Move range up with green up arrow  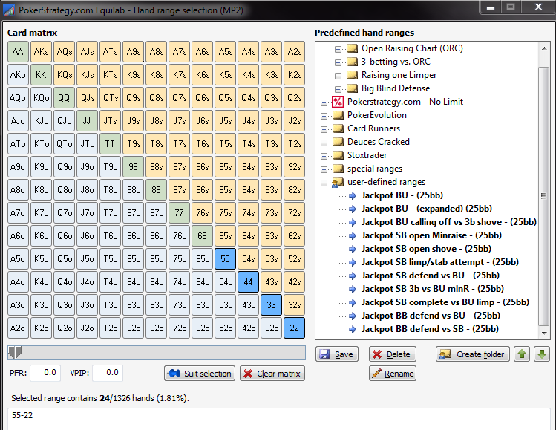(522, 354)
